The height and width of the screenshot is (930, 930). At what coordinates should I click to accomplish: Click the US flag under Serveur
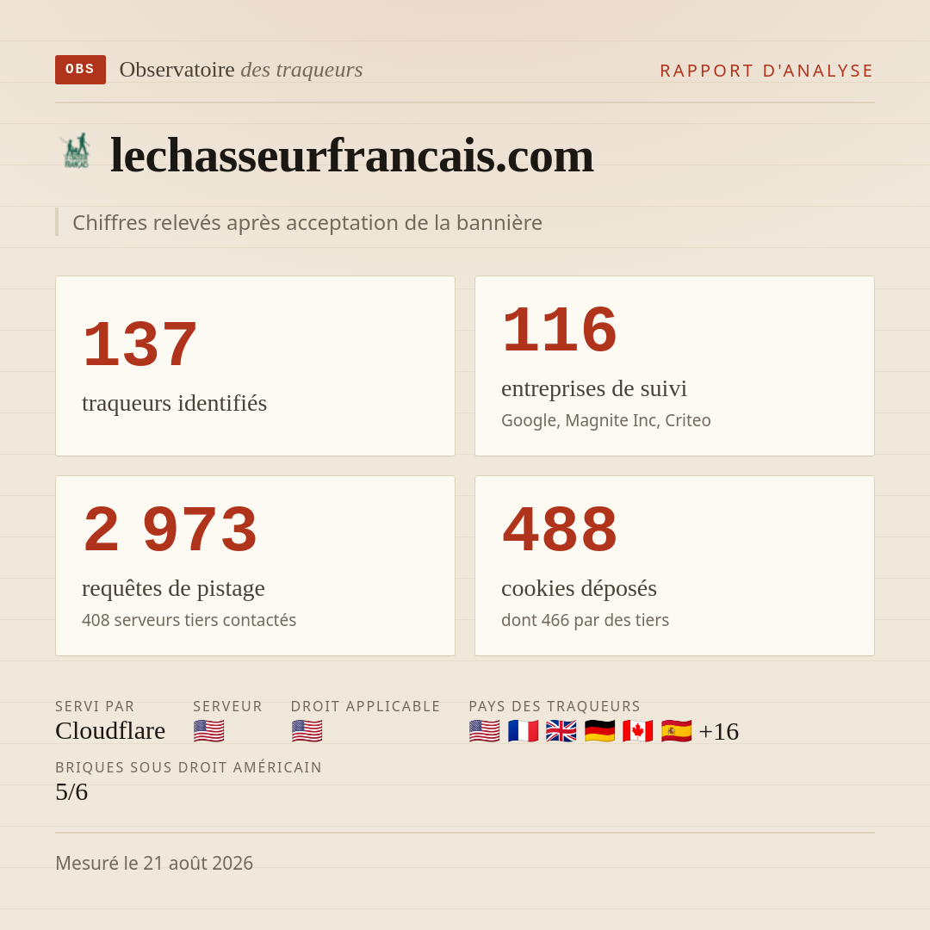[208, 731]
